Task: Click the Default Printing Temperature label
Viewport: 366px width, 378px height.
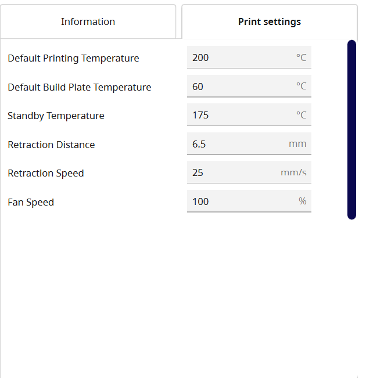Action: coord(73,58)
